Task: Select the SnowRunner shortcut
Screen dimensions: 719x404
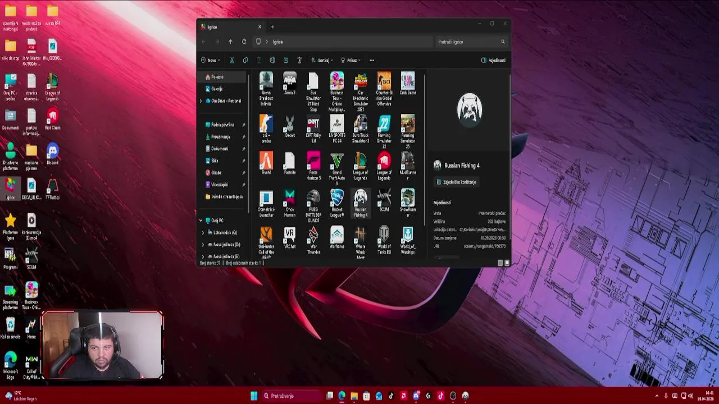Action: 408,204
